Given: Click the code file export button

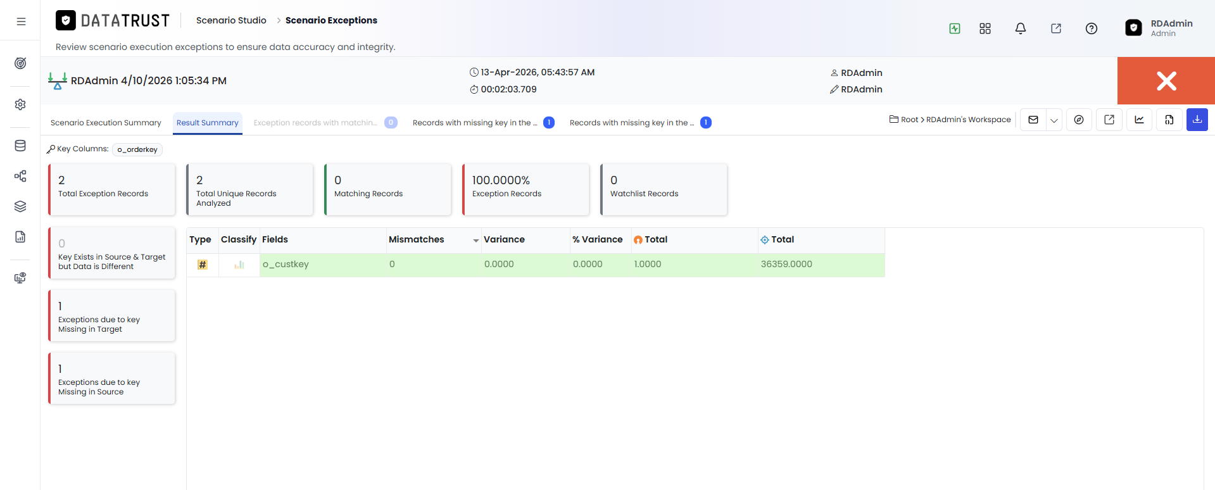Looking at the screenshot, I should (x=1169, y=120).
